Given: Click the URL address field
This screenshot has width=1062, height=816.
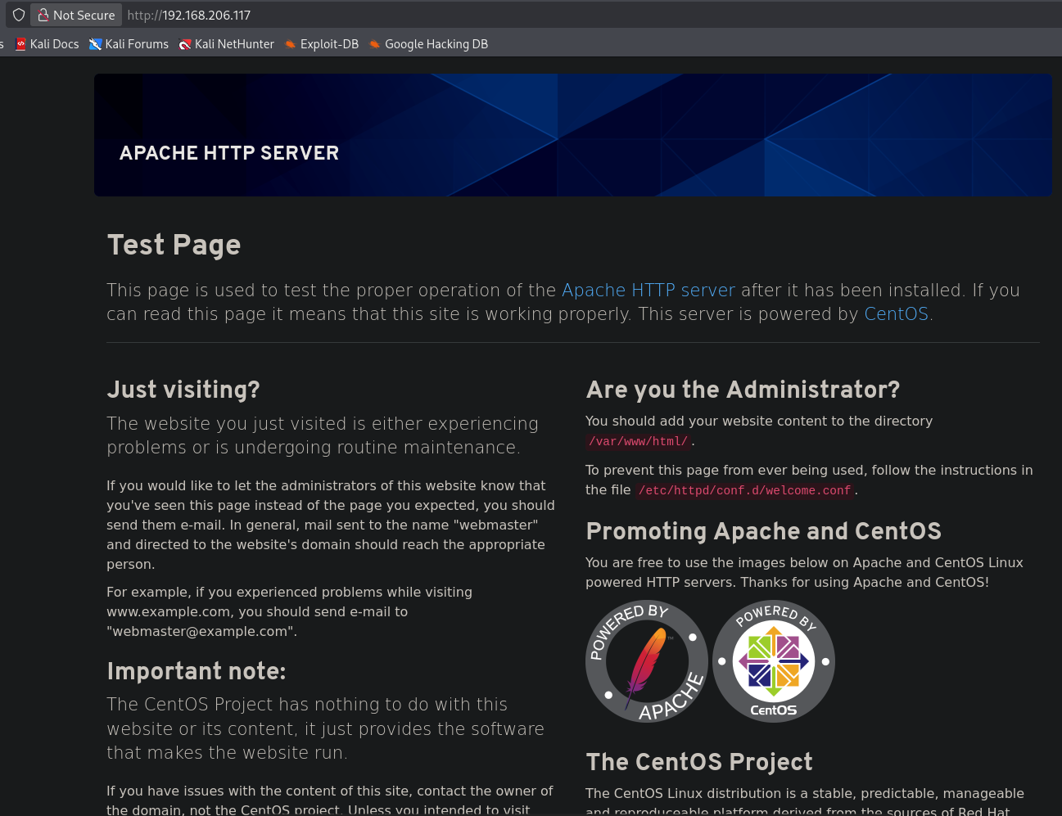Looking at the screenshot, I should point(491,15).
